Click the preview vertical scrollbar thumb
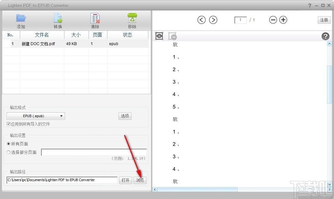 click(329, 84)
